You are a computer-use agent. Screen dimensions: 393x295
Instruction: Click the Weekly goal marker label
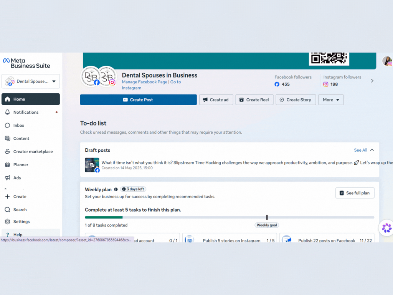[x=267, y=225]
